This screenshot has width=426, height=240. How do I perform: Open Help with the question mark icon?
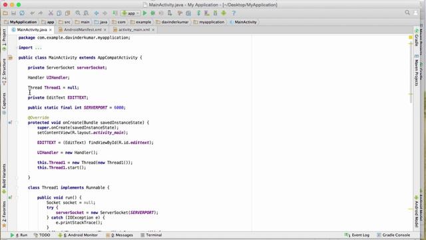[x=234, y=13]
